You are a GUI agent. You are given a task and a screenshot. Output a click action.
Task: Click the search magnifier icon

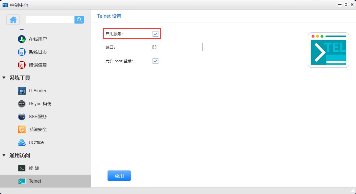pyautogui.click(x=79, y=20)
